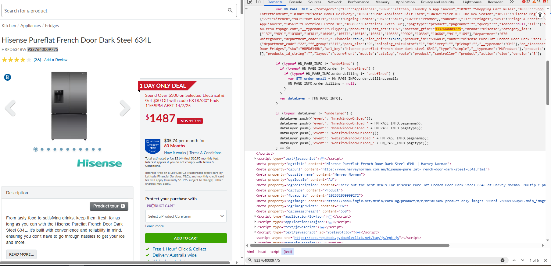Click the star rating for the fridge
The width and height of the screenshot is (551, 266).
click(x=16, y=60)
